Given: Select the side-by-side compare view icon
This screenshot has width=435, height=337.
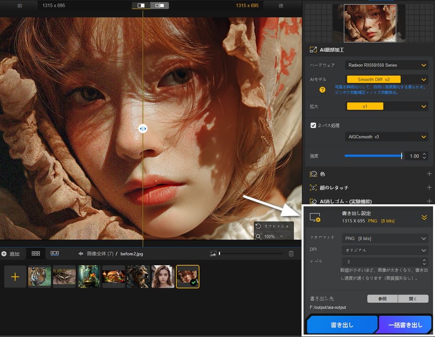Looking at the screenshot, I should tap(159, 5).
